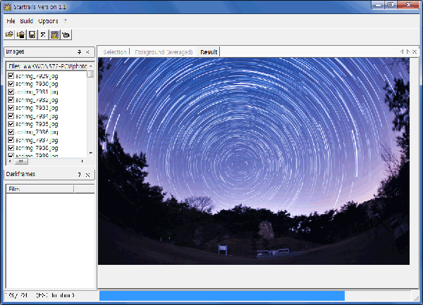Open the Options menu

click(x=48, y=21)
